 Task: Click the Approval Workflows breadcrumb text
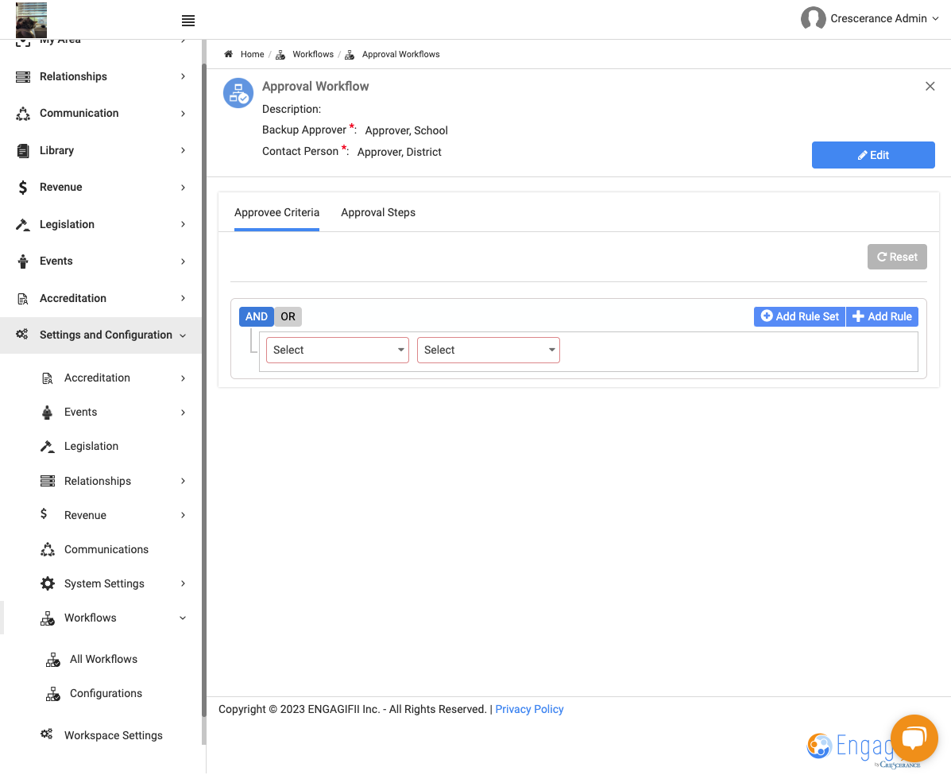tap(401, 54)
